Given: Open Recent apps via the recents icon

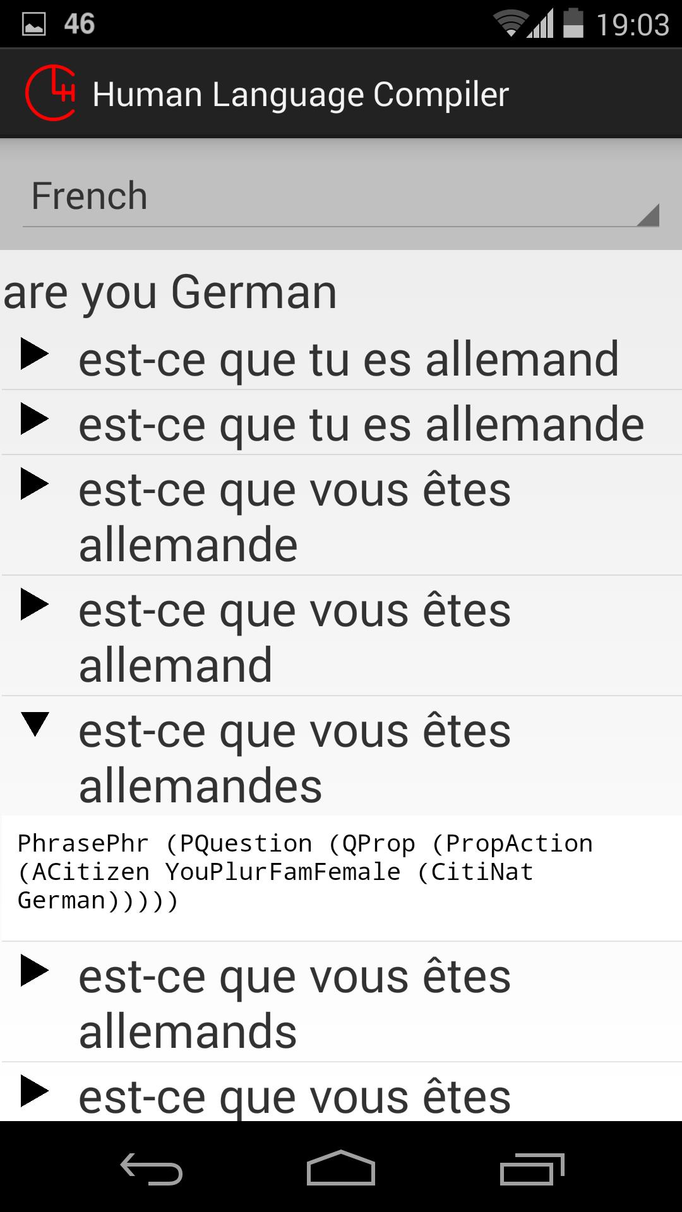Looking at the screenshot, I should [x=534, y=1168].
